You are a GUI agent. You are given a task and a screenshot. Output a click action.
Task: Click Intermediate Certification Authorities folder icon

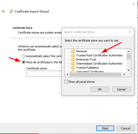pyautogui.click(x=73, y=64)
